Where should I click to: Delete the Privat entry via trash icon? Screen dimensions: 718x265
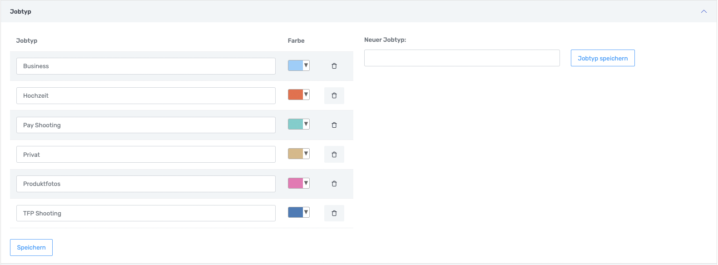click(334, 155)
